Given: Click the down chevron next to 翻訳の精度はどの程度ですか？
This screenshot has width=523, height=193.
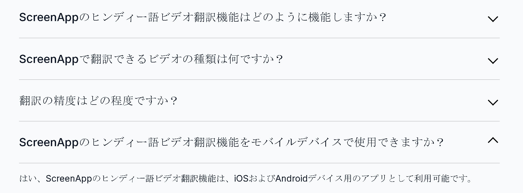Looking at the screenshot, I should click(x=493, y=102).
